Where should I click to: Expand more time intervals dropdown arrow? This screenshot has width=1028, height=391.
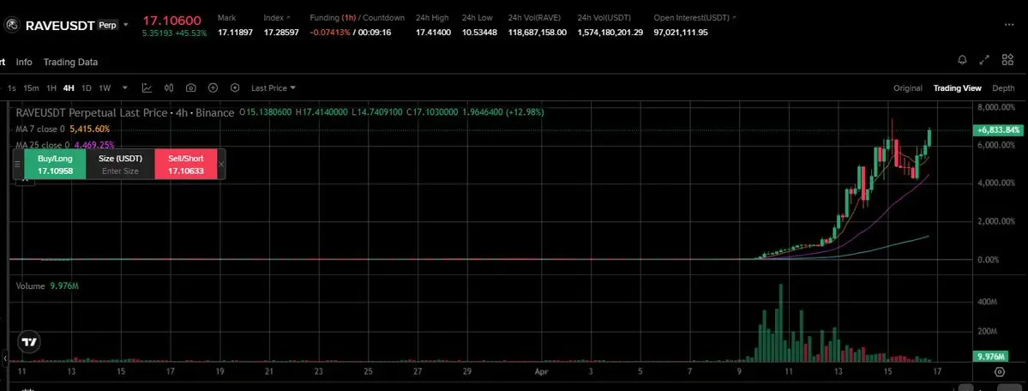click(125, 88)
